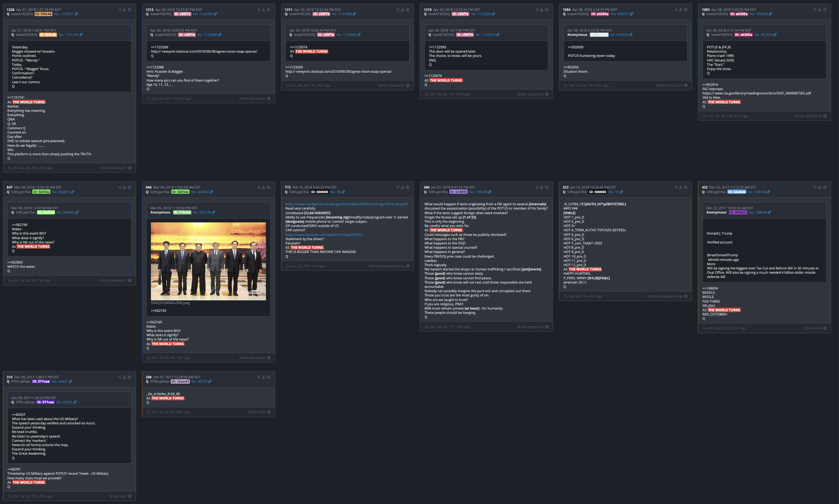
Task: Click source icon beside 8chan qresearch on post 1226
Action: pyautogui.click(x=130, y=168)
